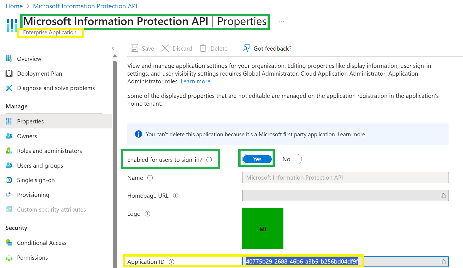Select Properties in the Manage section
The width and height of the screenshot is (463, 268).
(x=56, y=121)
